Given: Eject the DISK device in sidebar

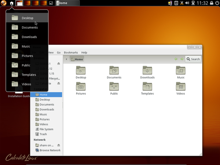Looking at the screenshot, I should tap(59, 63).
